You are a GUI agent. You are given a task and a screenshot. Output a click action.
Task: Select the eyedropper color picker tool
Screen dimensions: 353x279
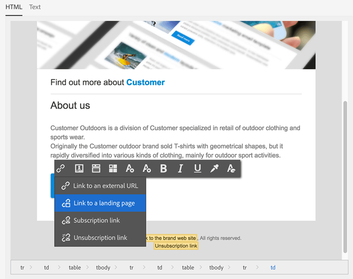coord(214,168)
